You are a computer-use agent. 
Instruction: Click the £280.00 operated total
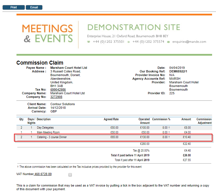(145, 144)
